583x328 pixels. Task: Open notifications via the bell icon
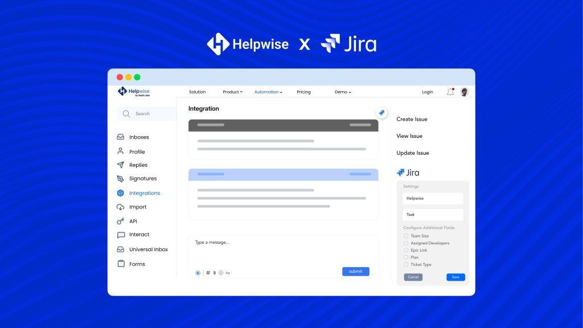pos(450,92)
